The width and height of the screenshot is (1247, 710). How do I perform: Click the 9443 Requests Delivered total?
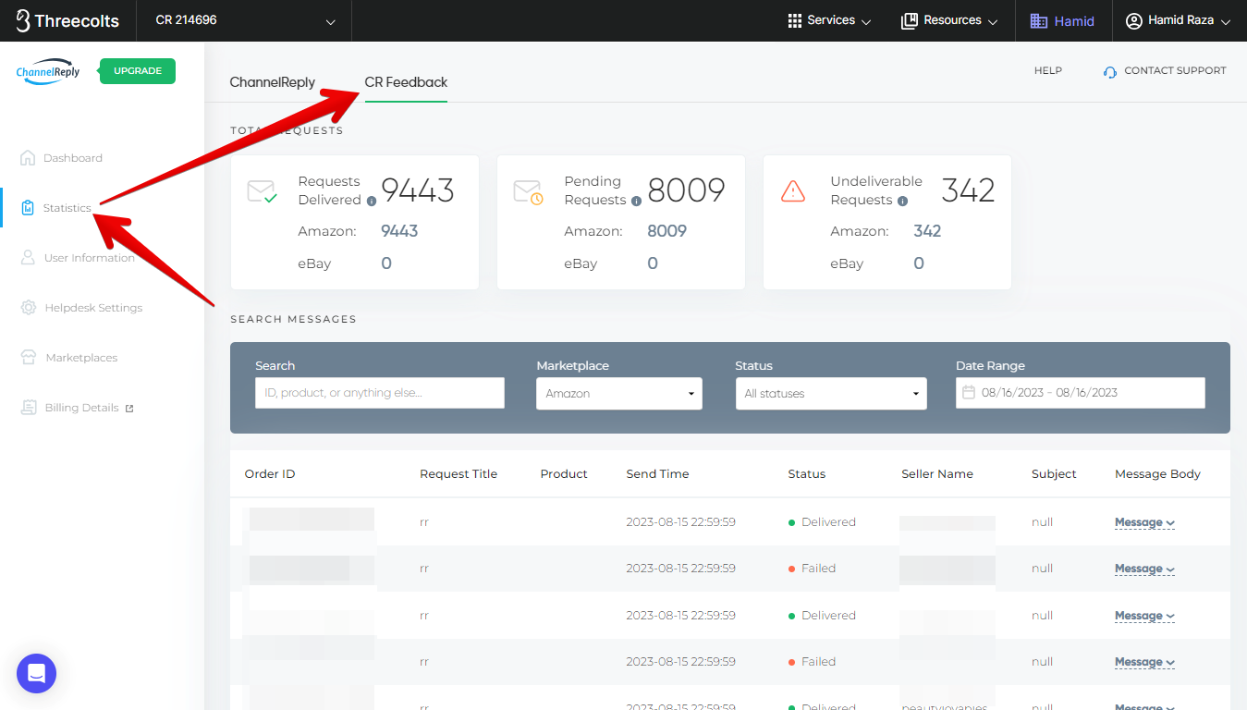point(418,190)
